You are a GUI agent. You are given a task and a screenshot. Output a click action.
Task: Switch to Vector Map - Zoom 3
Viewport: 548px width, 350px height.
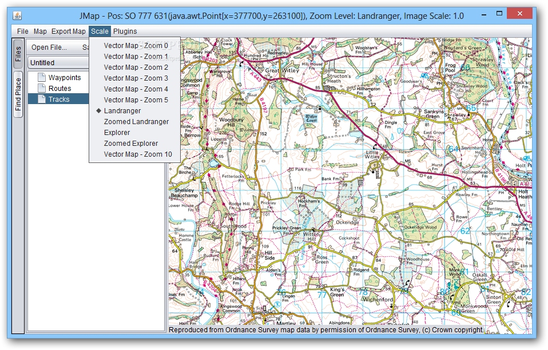coord(135,78)
